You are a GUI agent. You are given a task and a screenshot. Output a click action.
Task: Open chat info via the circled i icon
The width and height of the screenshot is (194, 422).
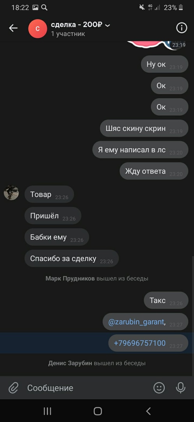(x=182, y=28)
